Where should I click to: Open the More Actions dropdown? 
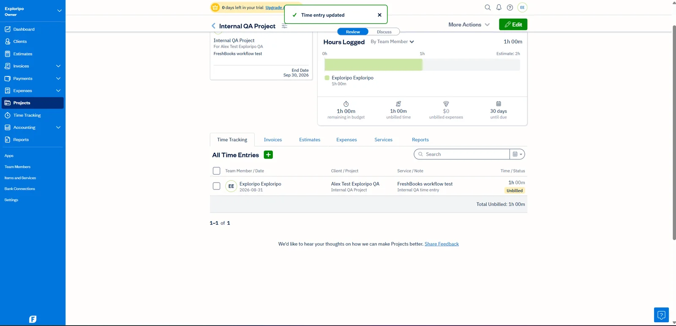(469, 25)
